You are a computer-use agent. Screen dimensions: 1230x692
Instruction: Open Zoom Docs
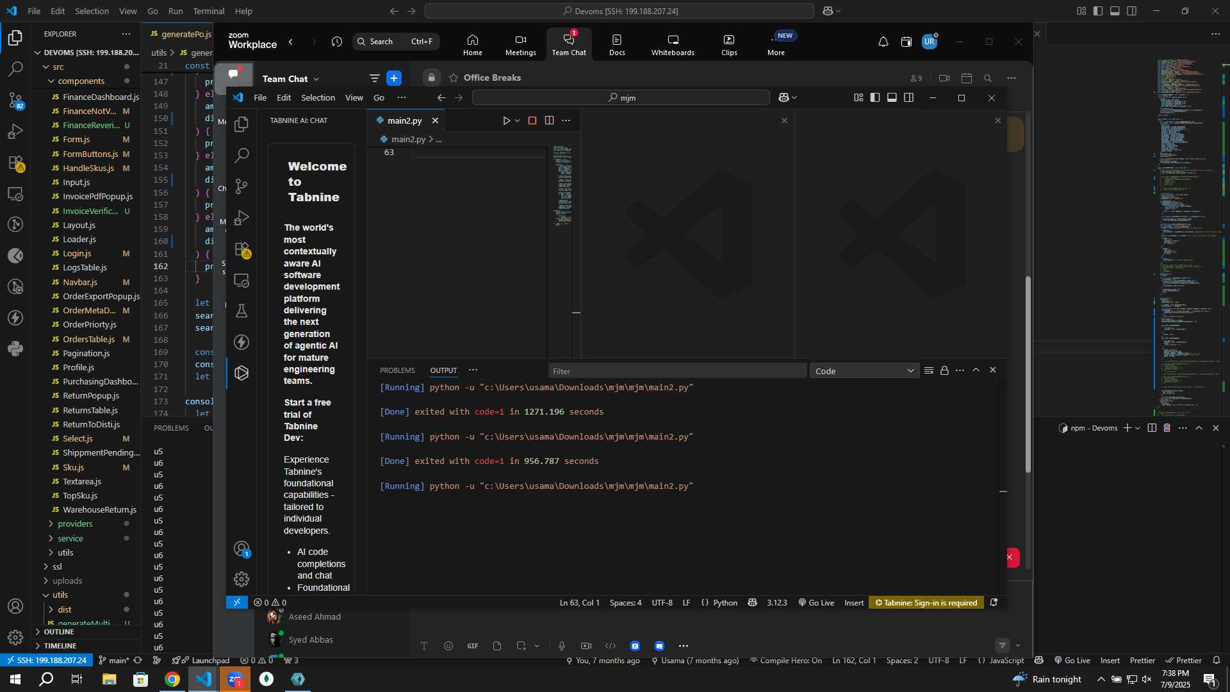pos(617,45)
